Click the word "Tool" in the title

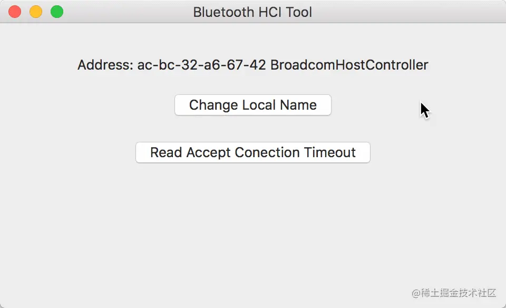point(299,12)
